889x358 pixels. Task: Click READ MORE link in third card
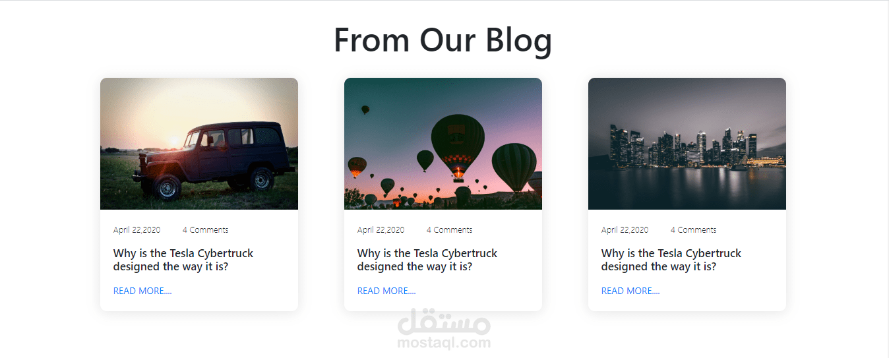pos(630,291)
